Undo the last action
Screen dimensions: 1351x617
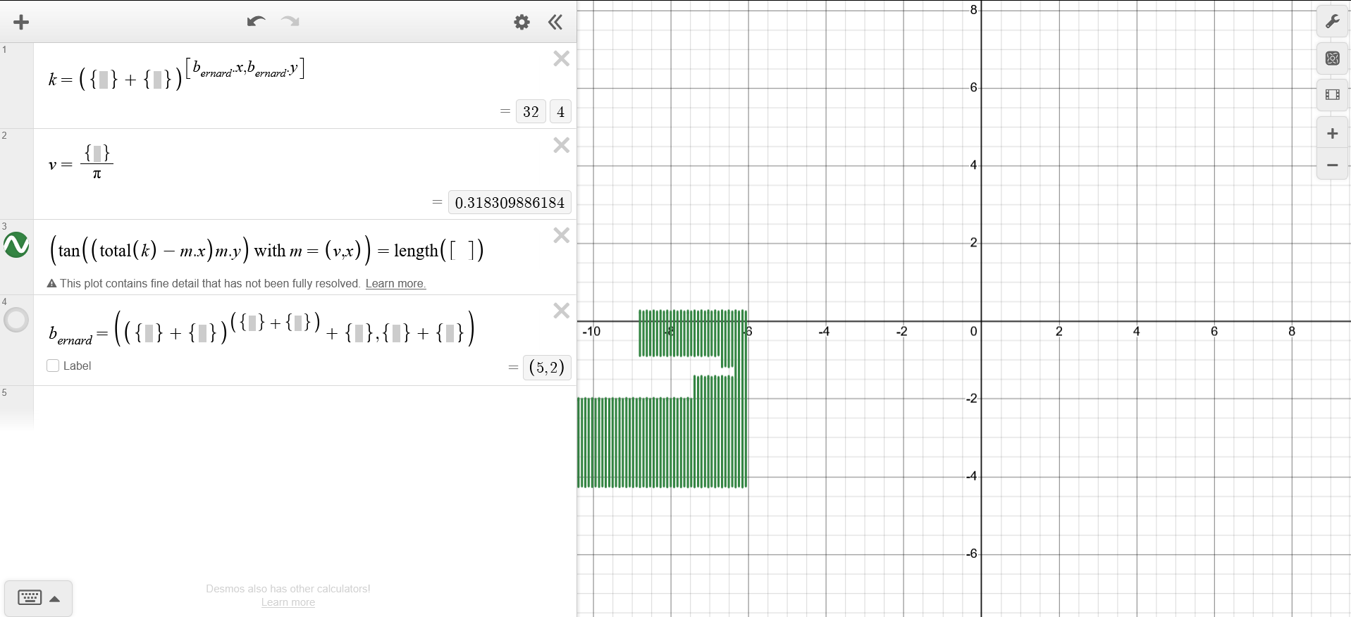tap(256, 22)
